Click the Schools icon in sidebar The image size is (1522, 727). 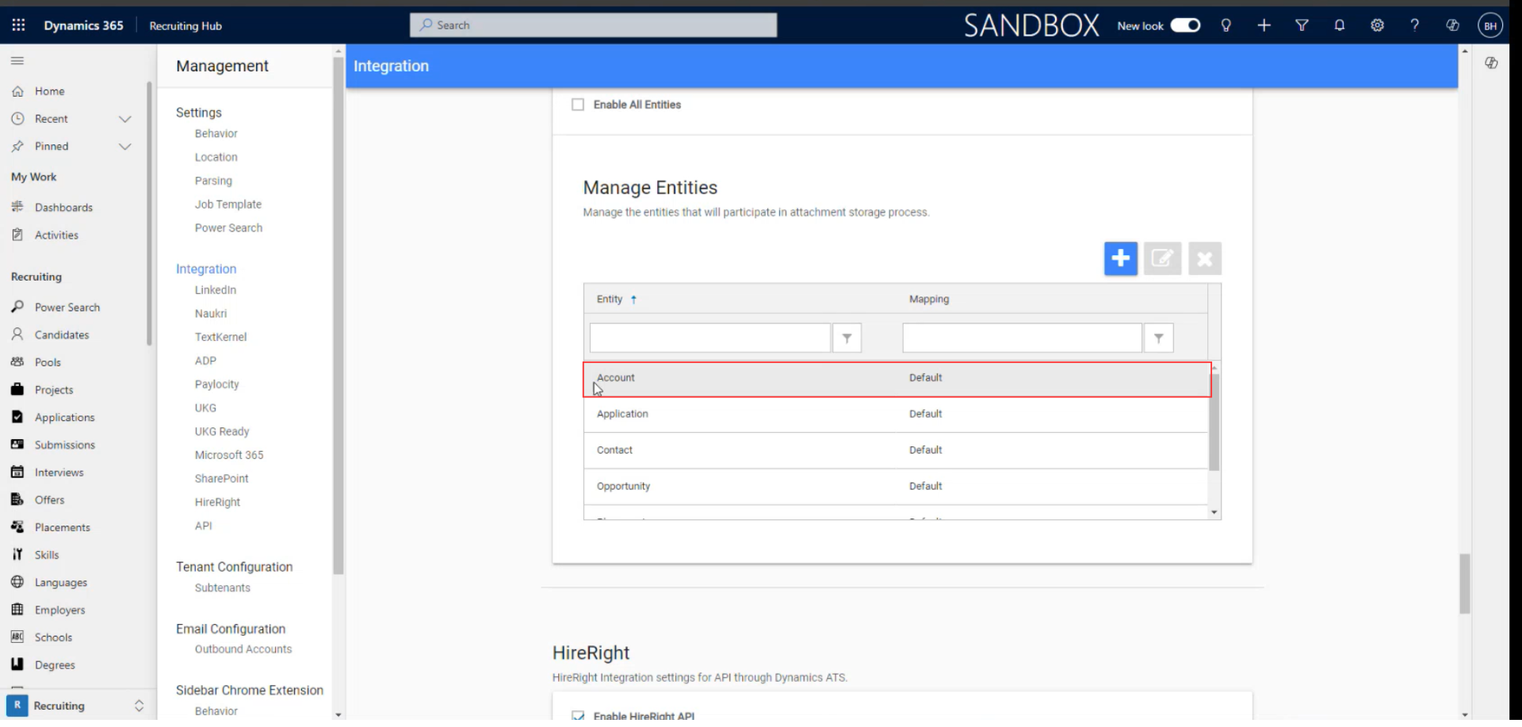point(17,637)
